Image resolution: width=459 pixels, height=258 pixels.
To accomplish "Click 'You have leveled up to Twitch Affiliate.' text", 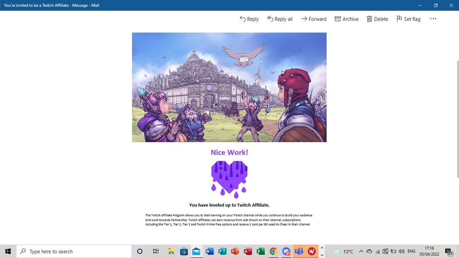I will pos(229,205).
